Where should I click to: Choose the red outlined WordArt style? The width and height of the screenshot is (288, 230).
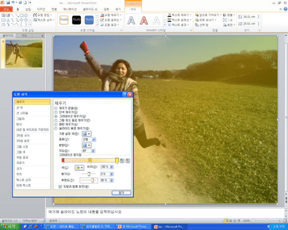[144, 20]
